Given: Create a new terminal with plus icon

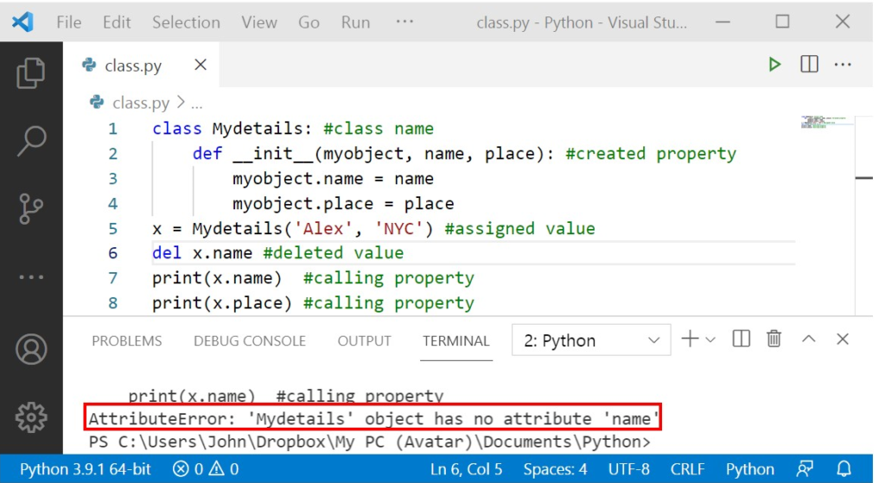Looking at the screenshot, I should 690,339.
